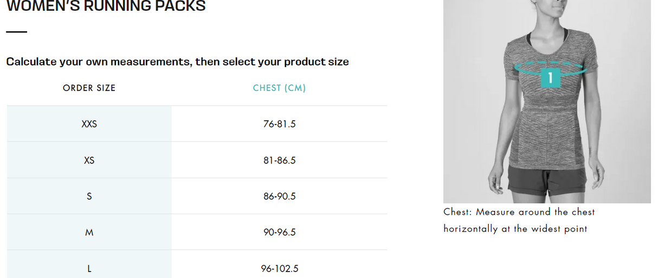Click the ORDER SIZE column header
The width and height of the screenshot is (658, 278).
[x=89, y=88]
